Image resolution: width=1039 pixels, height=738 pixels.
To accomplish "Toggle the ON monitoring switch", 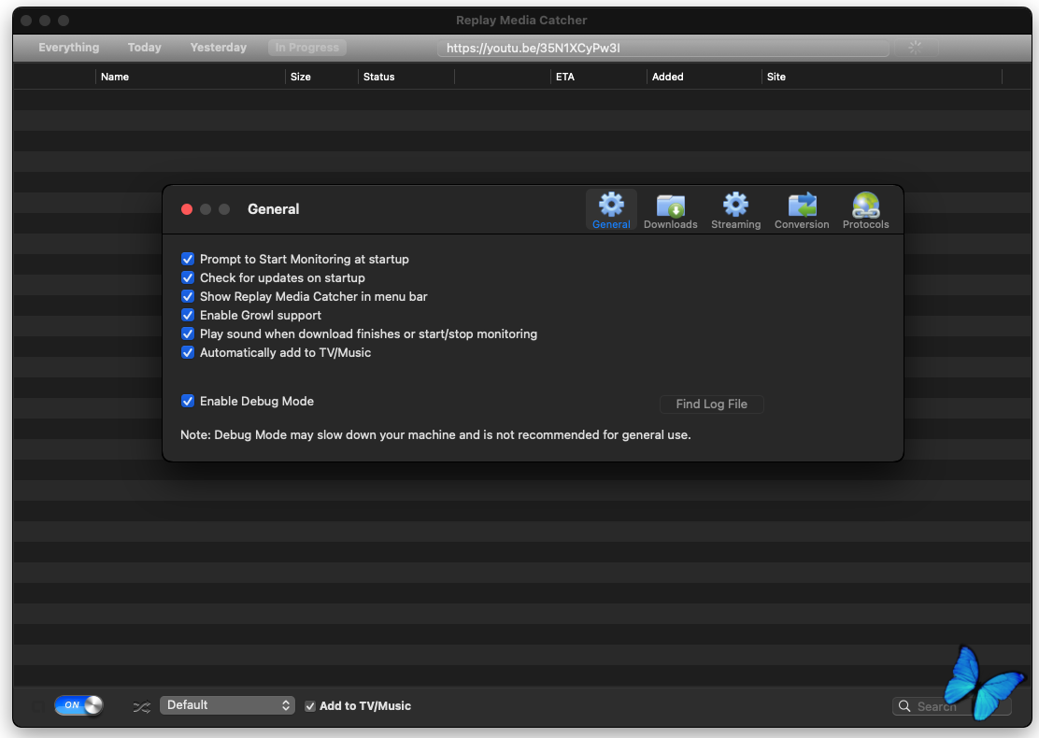I will click(x=78, y=705).
